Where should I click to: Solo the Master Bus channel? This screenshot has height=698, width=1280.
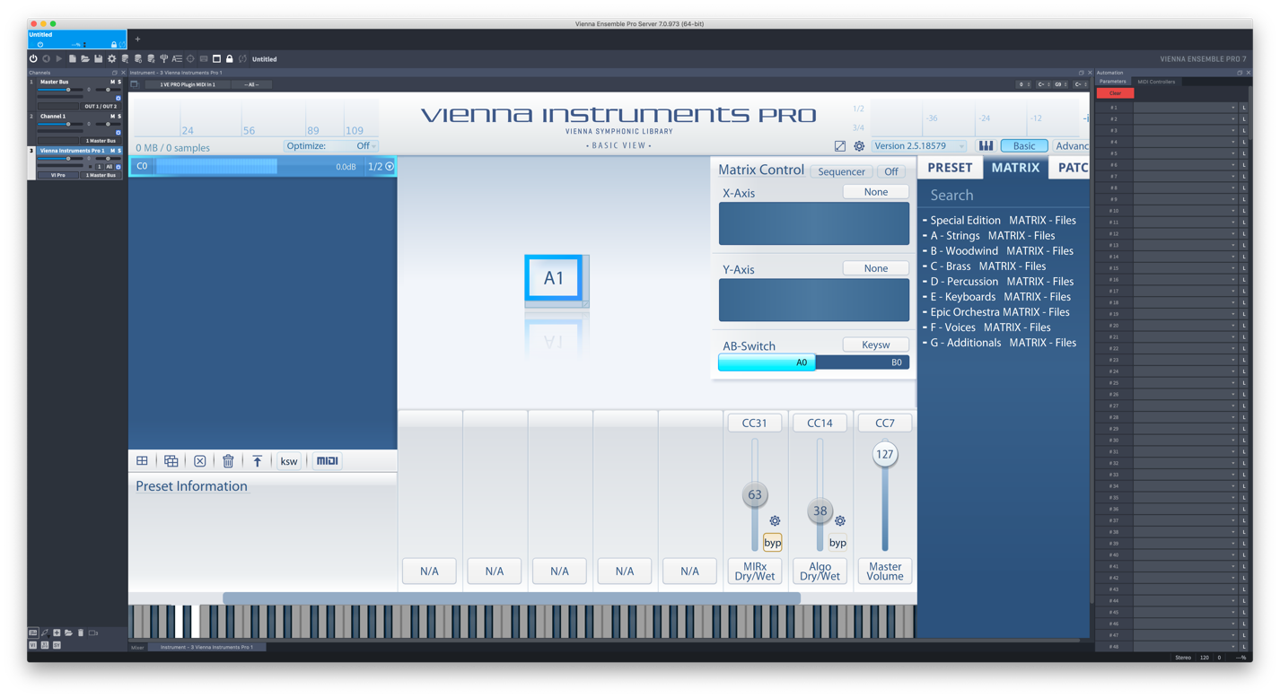(x=119, y=82)
